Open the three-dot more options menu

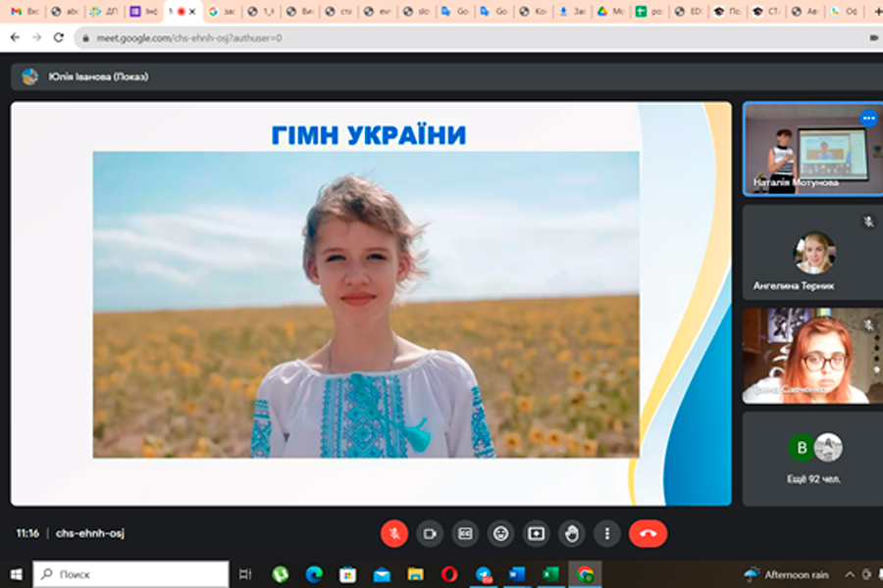pyautogui.click(x=608, y=533)
